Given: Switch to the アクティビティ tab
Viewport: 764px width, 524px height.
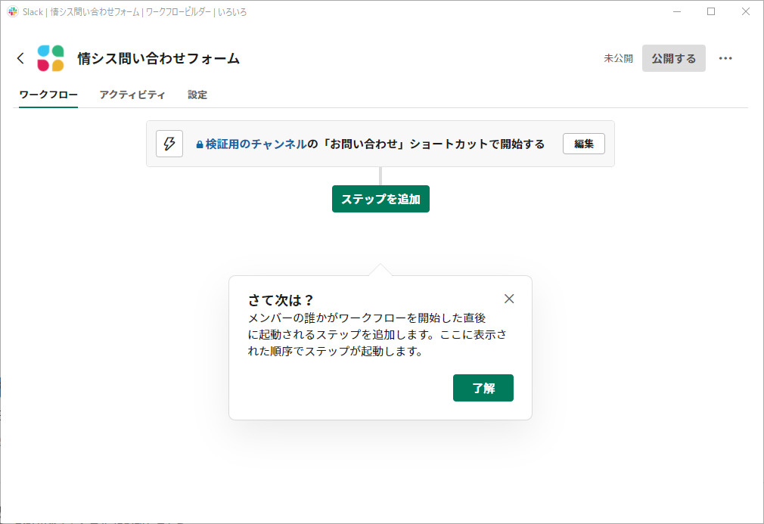Looking at the screenshot, I should click(x=132, y=95).
